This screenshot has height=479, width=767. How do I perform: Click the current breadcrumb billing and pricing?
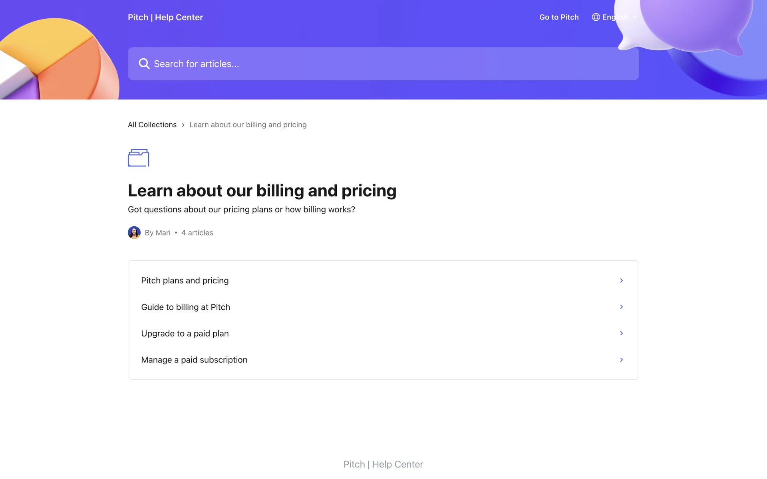pos(248,125)
